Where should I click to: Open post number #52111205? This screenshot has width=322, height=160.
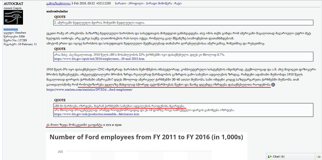(x=103, y=4)
